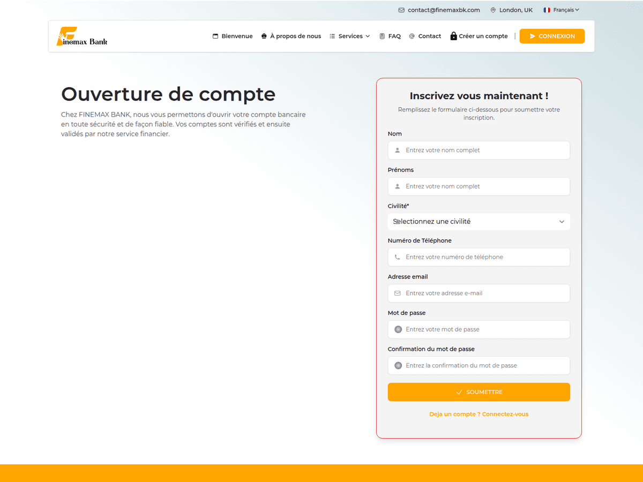Click the Adresse email label
Screen dimensions: 643x482
[408, 277]
